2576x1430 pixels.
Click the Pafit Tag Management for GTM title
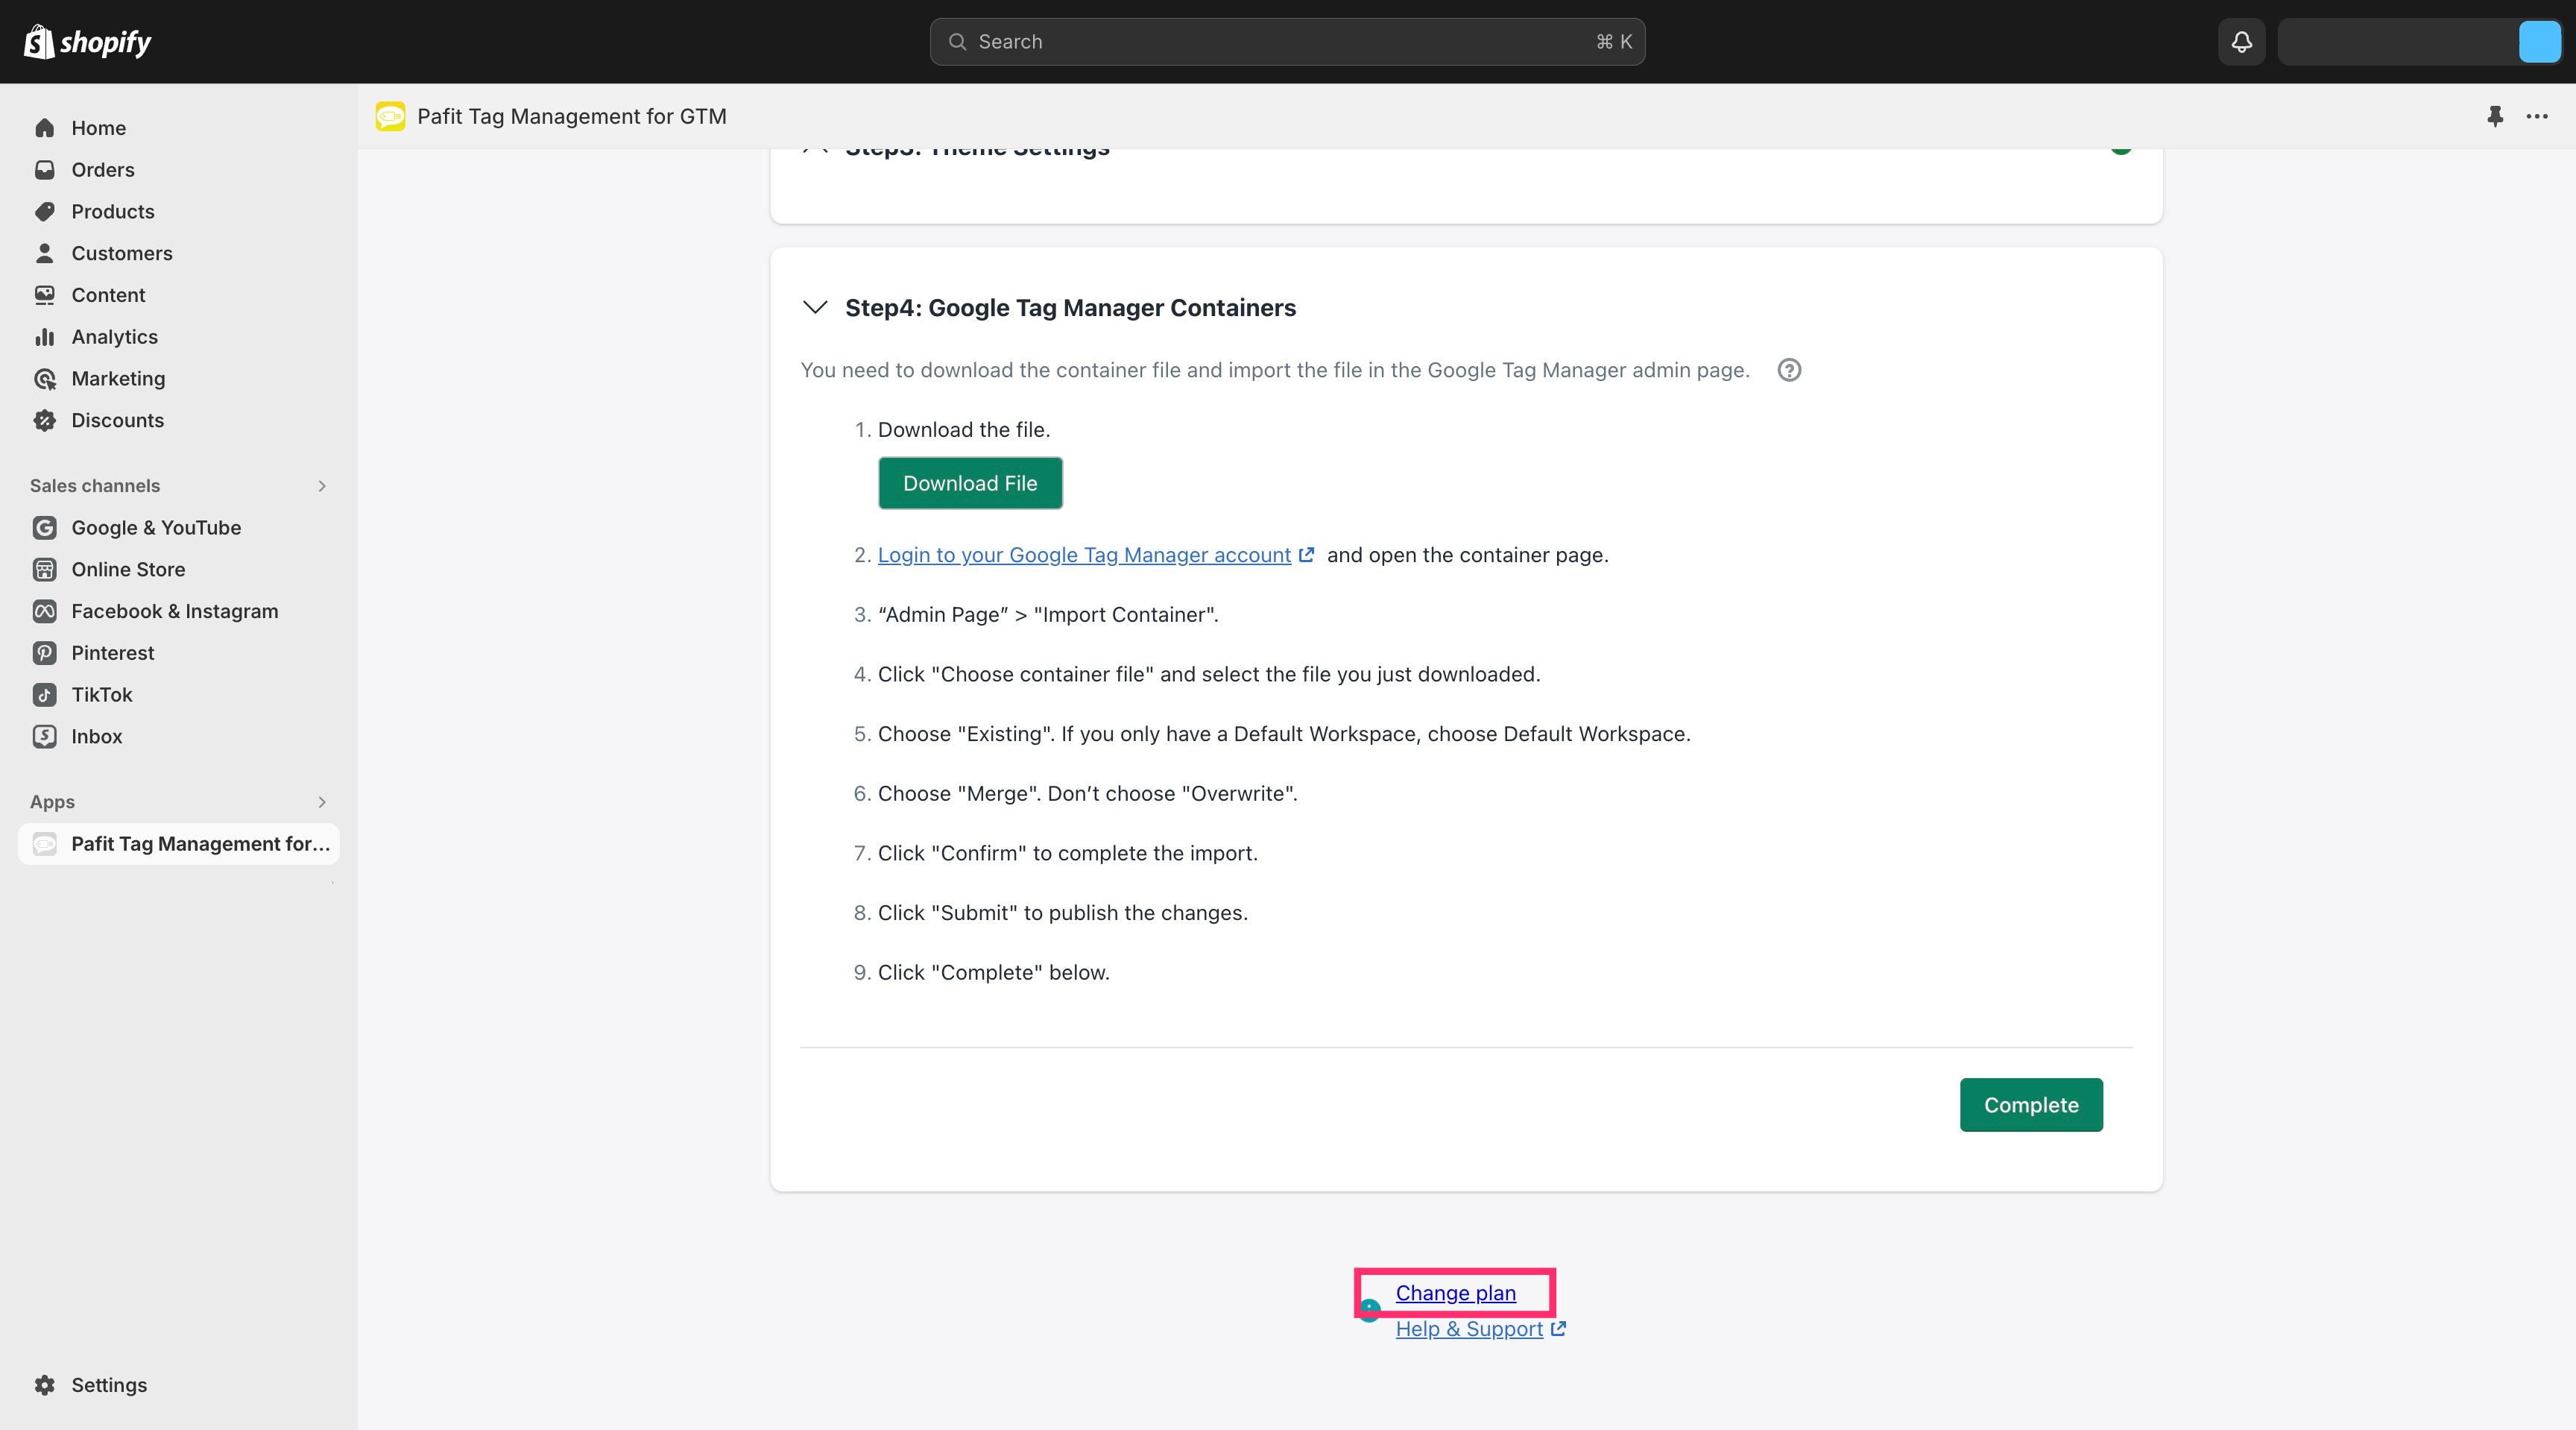[x=572, y=116]
